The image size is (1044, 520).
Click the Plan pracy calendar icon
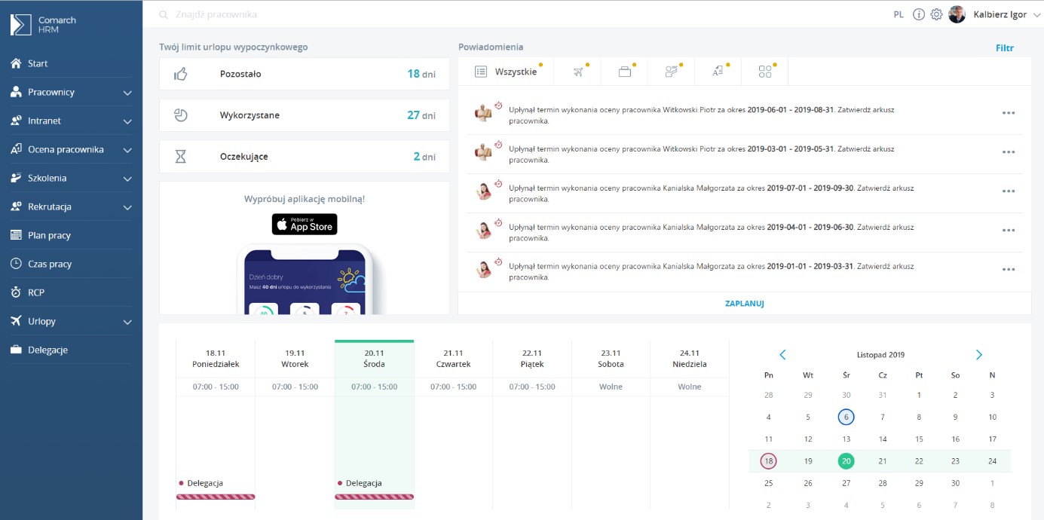click(16, 235)
